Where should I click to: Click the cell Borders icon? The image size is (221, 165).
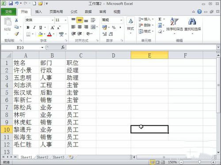pyautogui.click(x=28, y=34)
